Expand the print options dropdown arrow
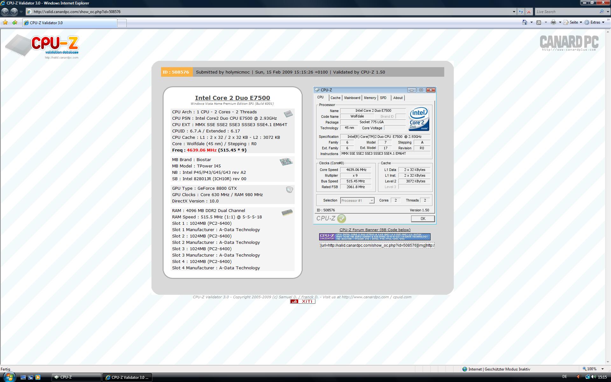The height and width of the screenshot is (382, 611). pos(560,22)
